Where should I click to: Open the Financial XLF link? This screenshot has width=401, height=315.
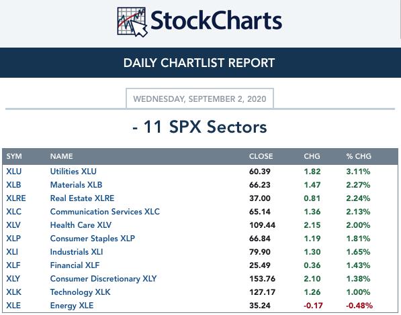(75, 265)
